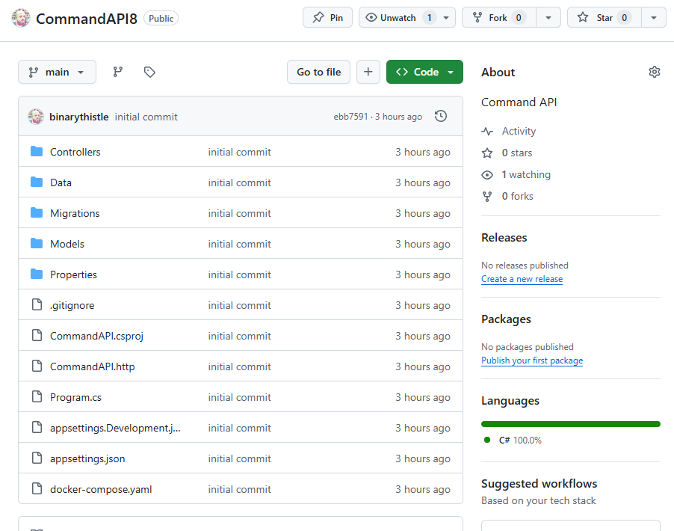Open the watch notifications dropdown arrow

coord(446,18)
